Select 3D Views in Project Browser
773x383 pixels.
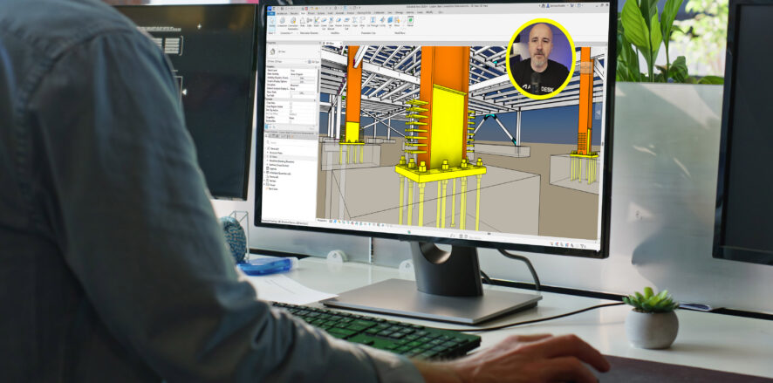click(x=272, y=157)
